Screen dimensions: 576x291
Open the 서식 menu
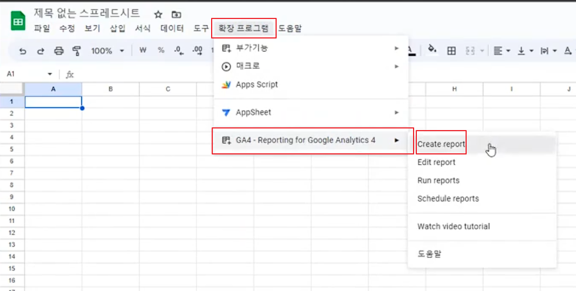tap(143, 28)
